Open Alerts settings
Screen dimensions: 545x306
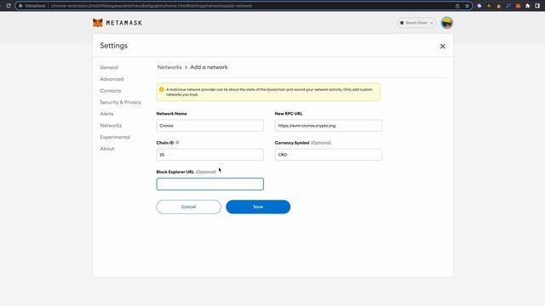coord(106,114)
